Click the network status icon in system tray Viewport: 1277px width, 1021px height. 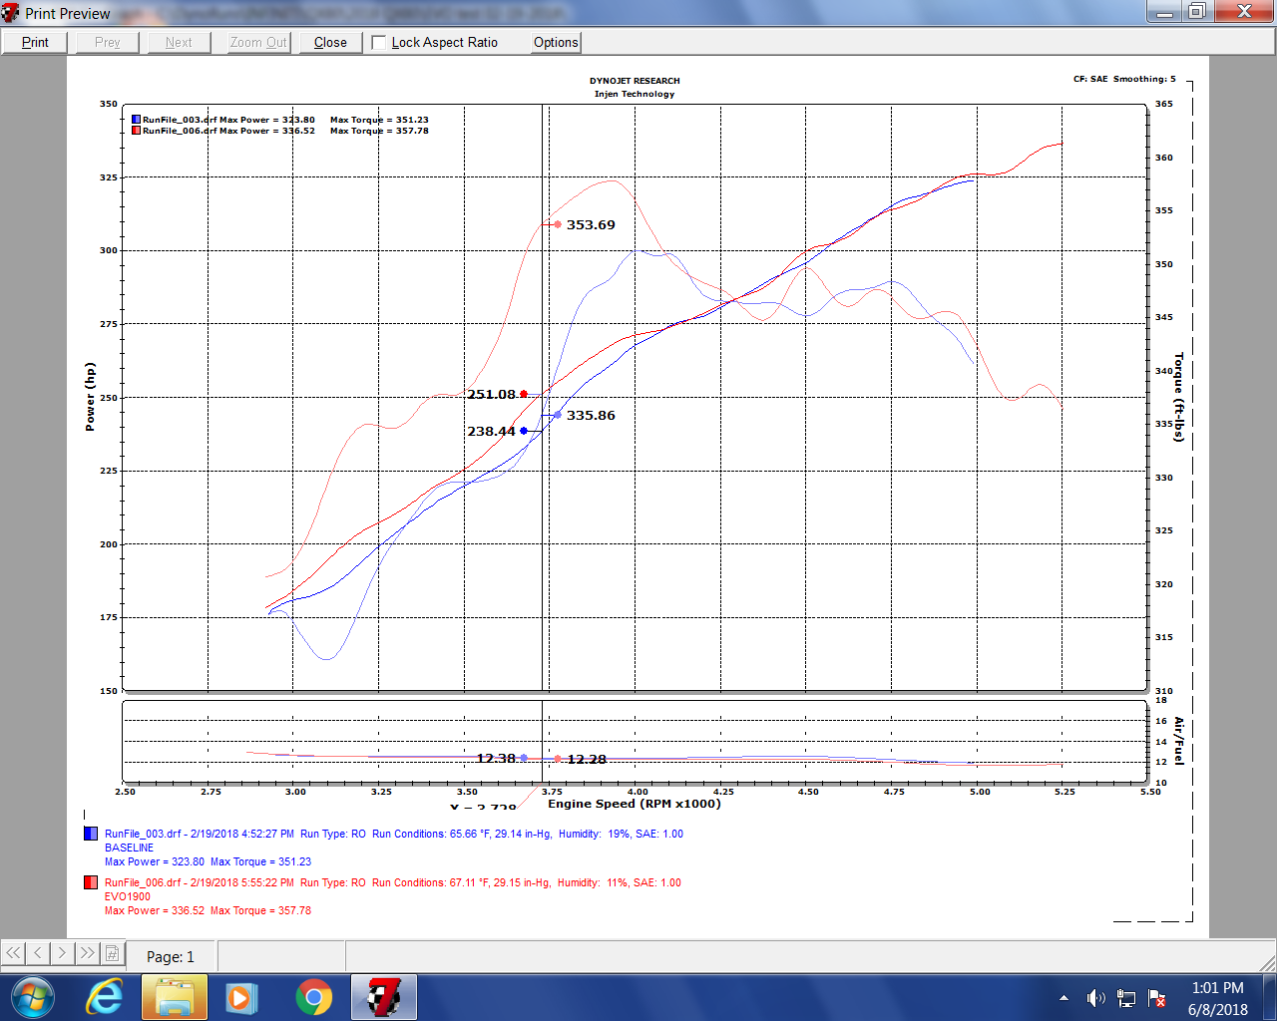tap(1126, 997)
